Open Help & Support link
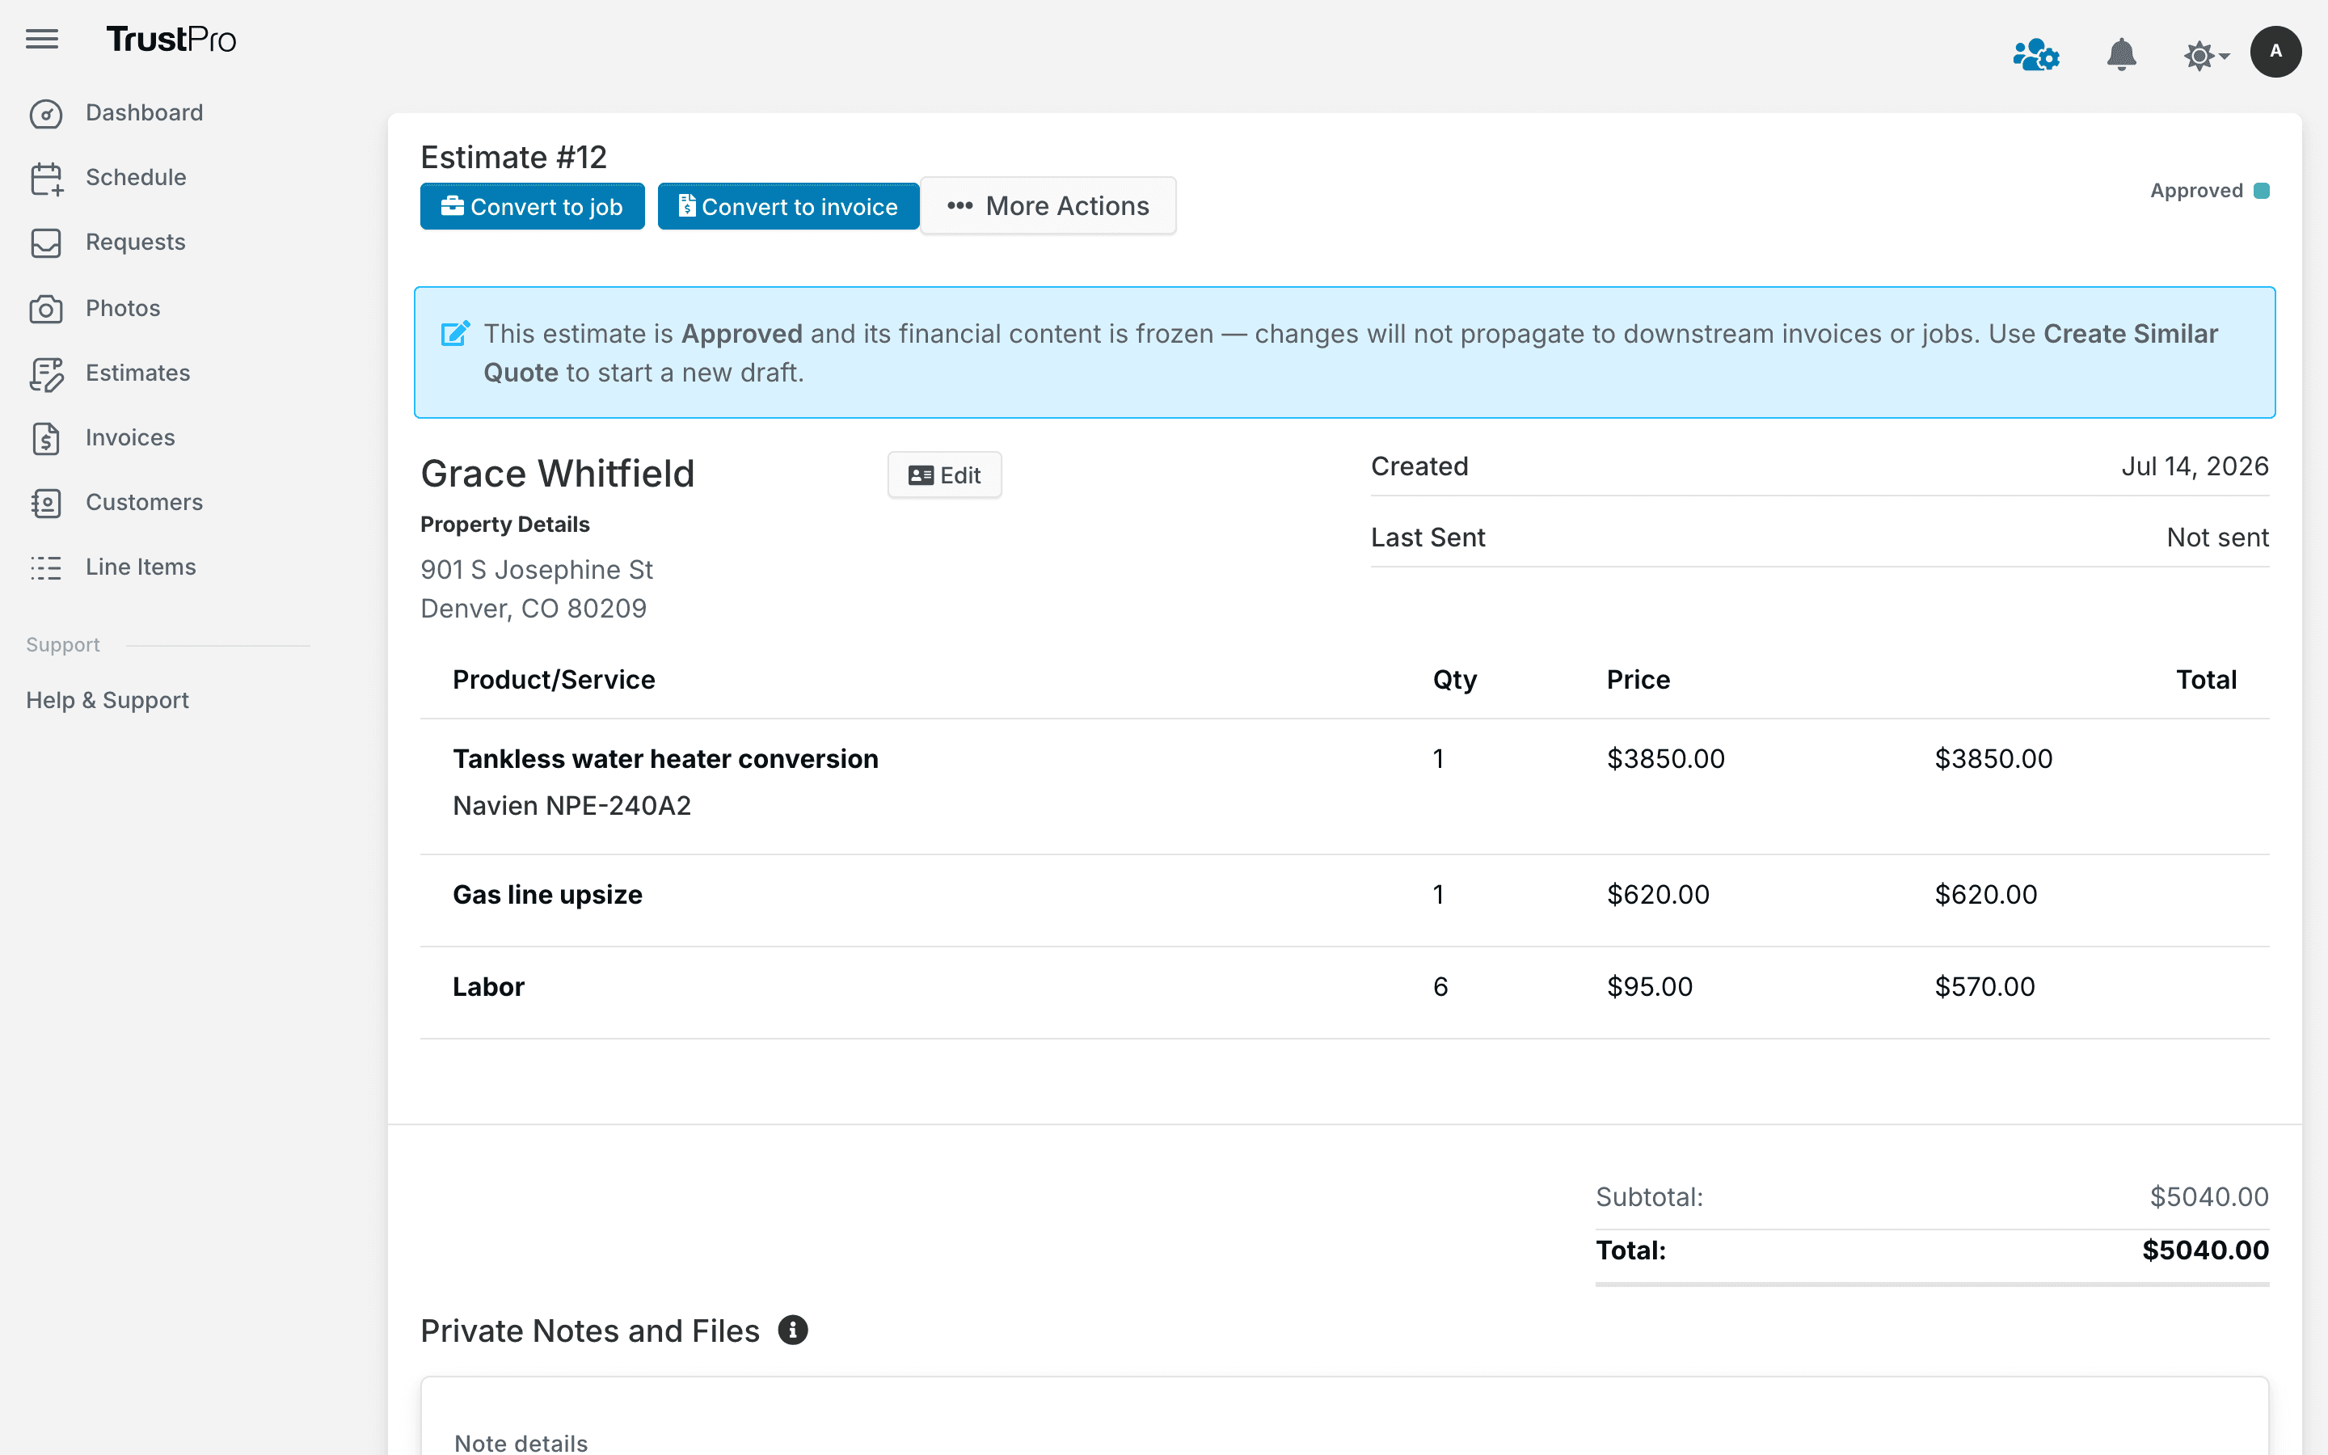This screenshot has width=2328, height=1455. pos(107,699)
